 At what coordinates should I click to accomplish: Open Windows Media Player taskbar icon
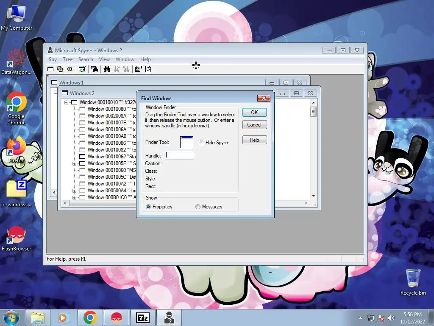pyautogui.click(x=64, y=318)
